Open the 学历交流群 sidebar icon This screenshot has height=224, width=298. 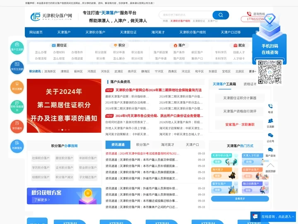pyautogui.click(x=17, y=68)
